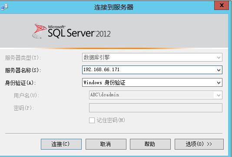Open the 服务器类型 dropdown arrow
232x157 pixels.
pos(219,57)
